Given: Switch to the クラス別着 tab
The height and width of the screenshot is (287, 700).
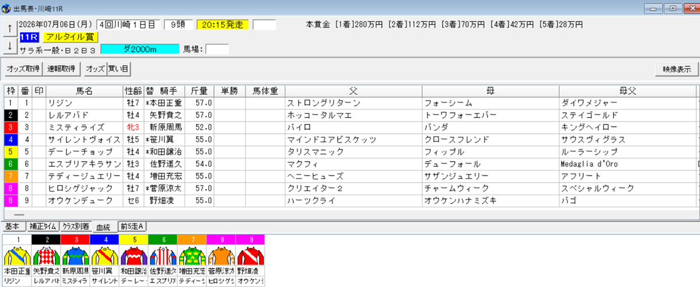Looking at the screenshot, I should 77,226.
